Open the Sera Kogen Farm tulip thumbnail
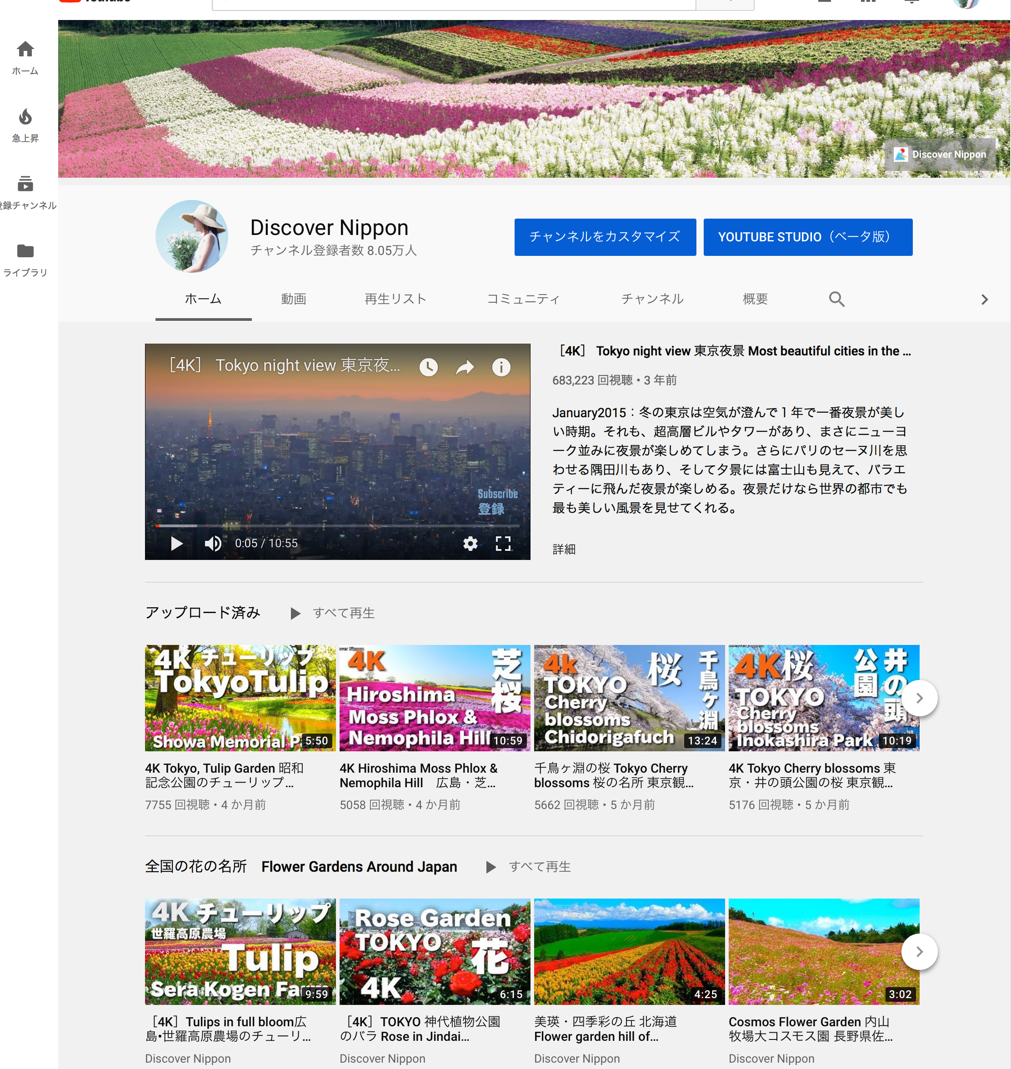Image resolution: width=1011 pixels, height=1069 pixels. coord(240,952)
